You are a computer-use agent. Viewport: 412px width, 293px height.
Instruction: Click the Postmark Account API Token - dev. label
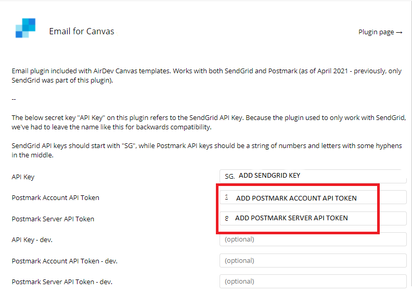click(65, 261)
